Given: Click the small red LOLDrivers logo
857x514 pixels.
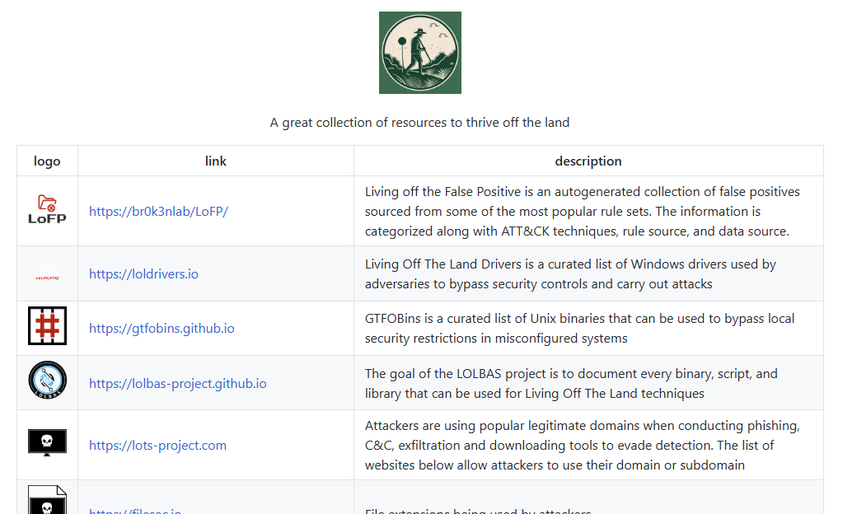Looking at the screenshot, I should click(x=47, y=277).
